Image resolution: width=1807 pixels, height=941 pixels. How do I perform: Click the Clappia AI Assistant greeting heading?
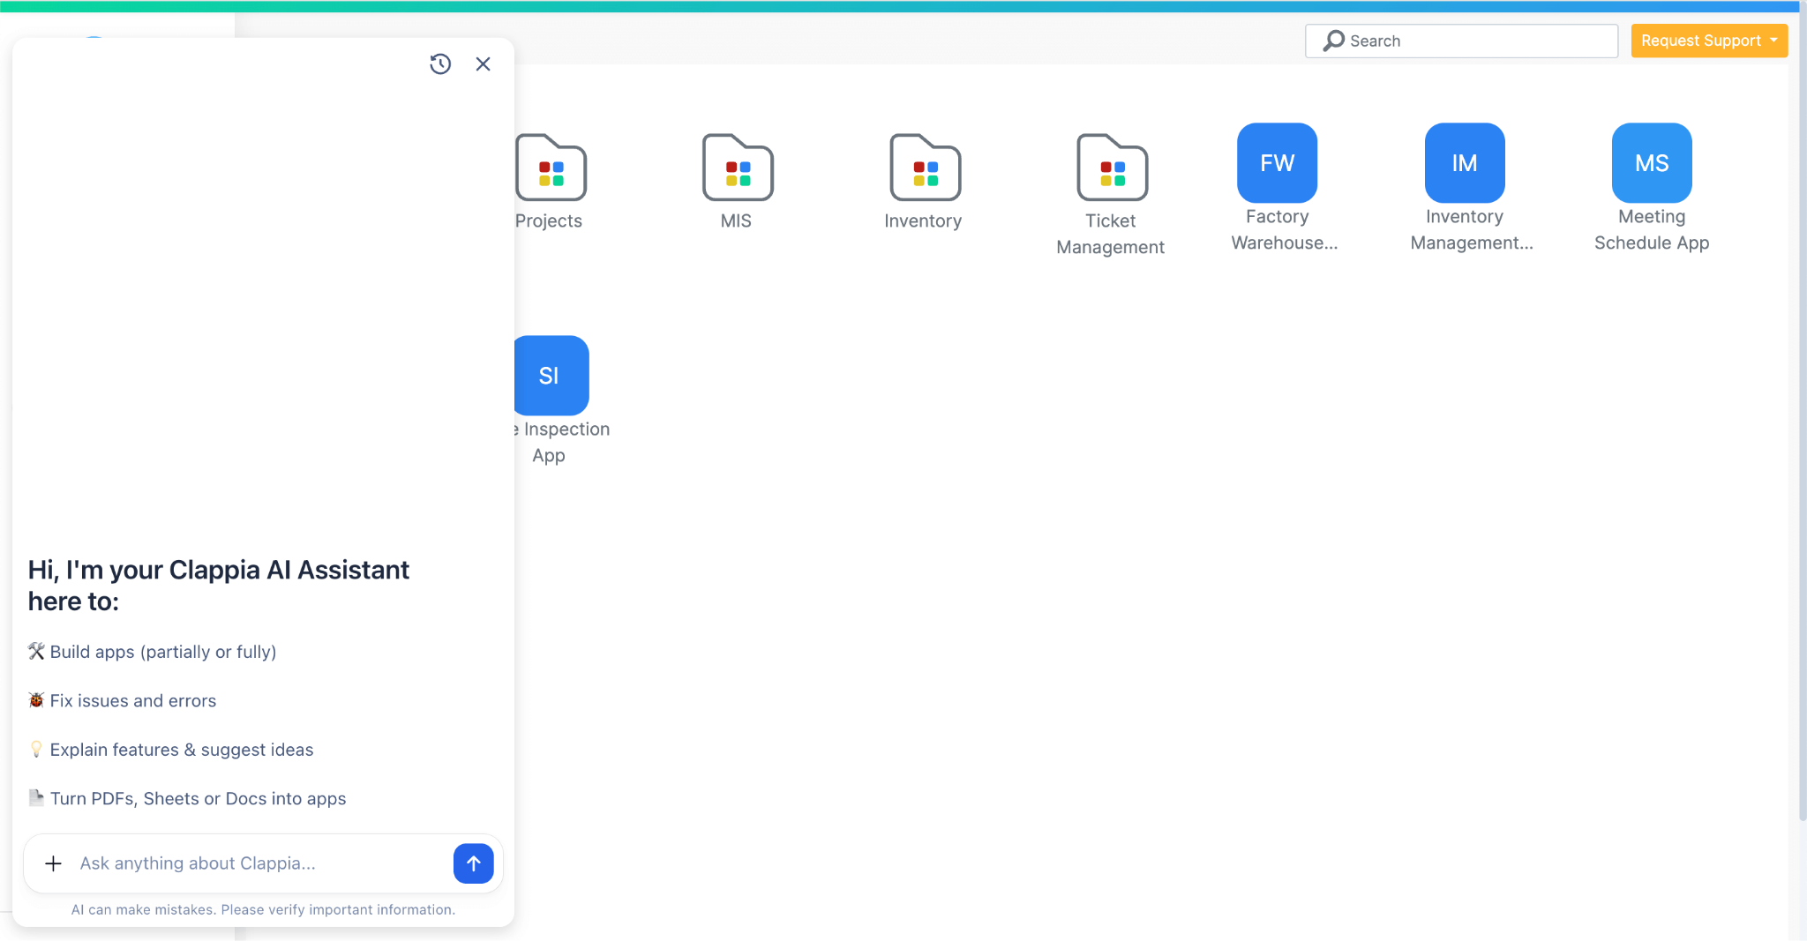pyautogui.click(x=219, y=586)
